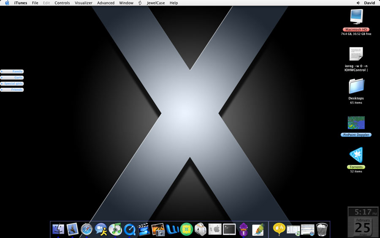
Task: Launch LimeWire from the dock
Action: click(186, 229)
